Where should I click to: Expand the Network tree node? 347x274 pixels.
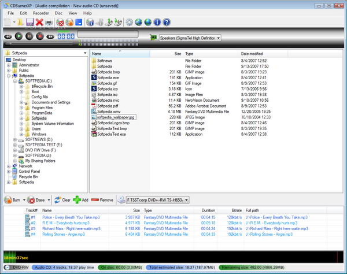click(9, 166)
